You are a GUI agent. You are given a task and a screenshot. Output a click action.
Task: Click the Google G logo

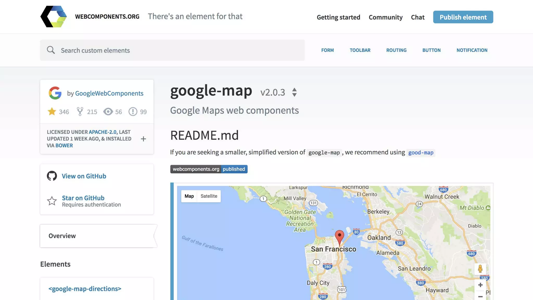(55, 93)
